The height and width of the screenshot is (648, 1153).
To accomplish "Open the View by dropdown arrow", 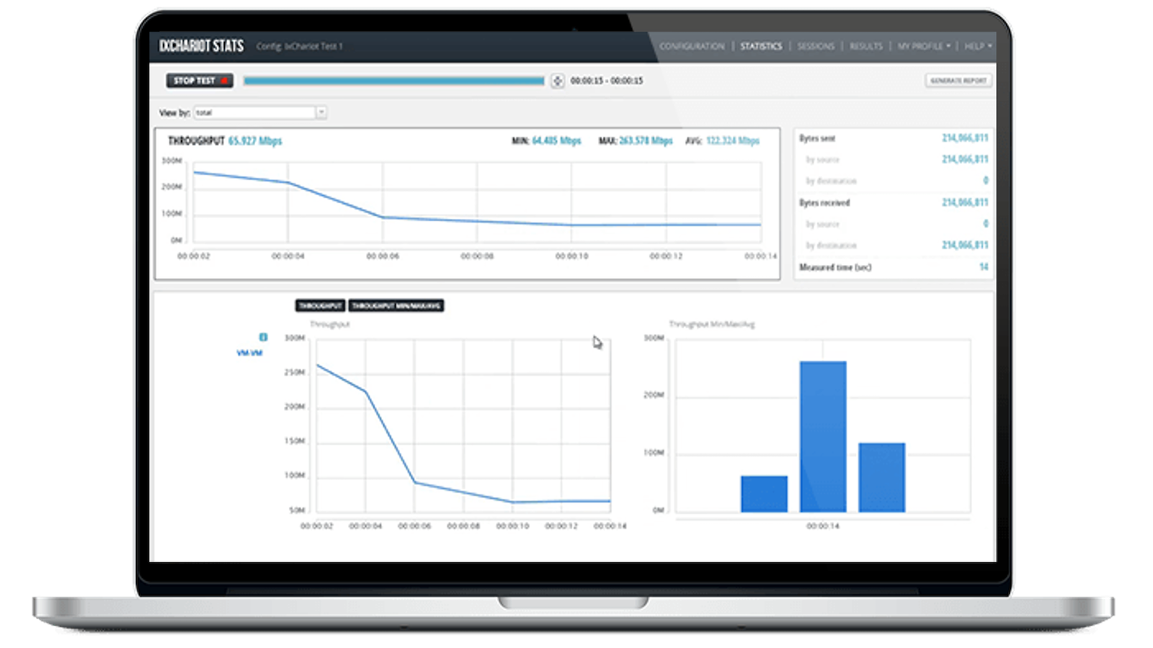I will click(321, 112).
